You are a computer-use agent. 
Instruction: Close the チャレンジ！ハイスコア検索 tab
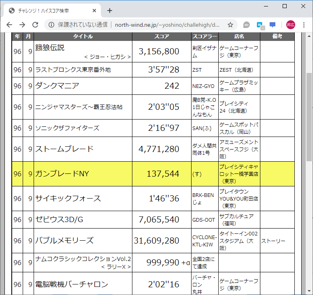tap(94, 11)
